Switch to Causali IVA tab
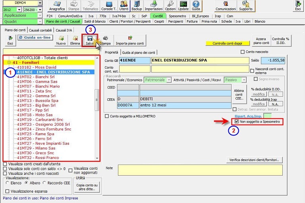The width and height of the screenshot is (305, 203). [64, 30]
